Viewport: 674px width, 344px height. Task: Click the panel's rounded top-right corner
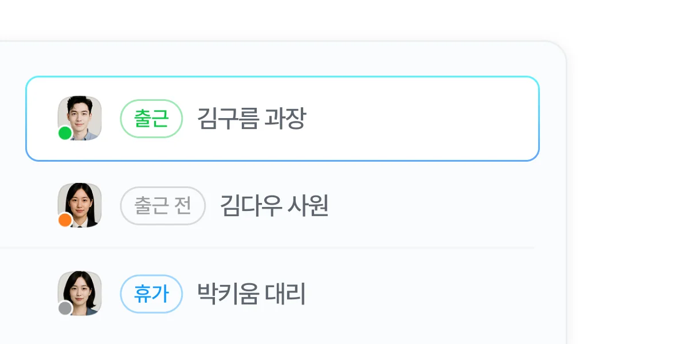(x=559, y=48)
